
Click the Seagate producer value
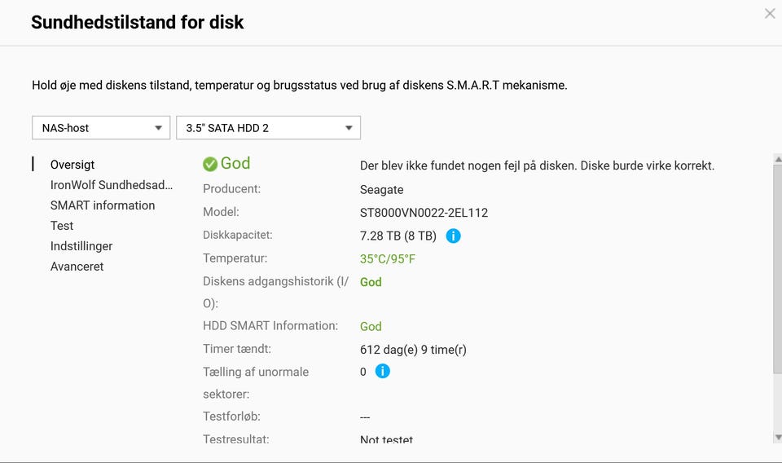[381, 189]
